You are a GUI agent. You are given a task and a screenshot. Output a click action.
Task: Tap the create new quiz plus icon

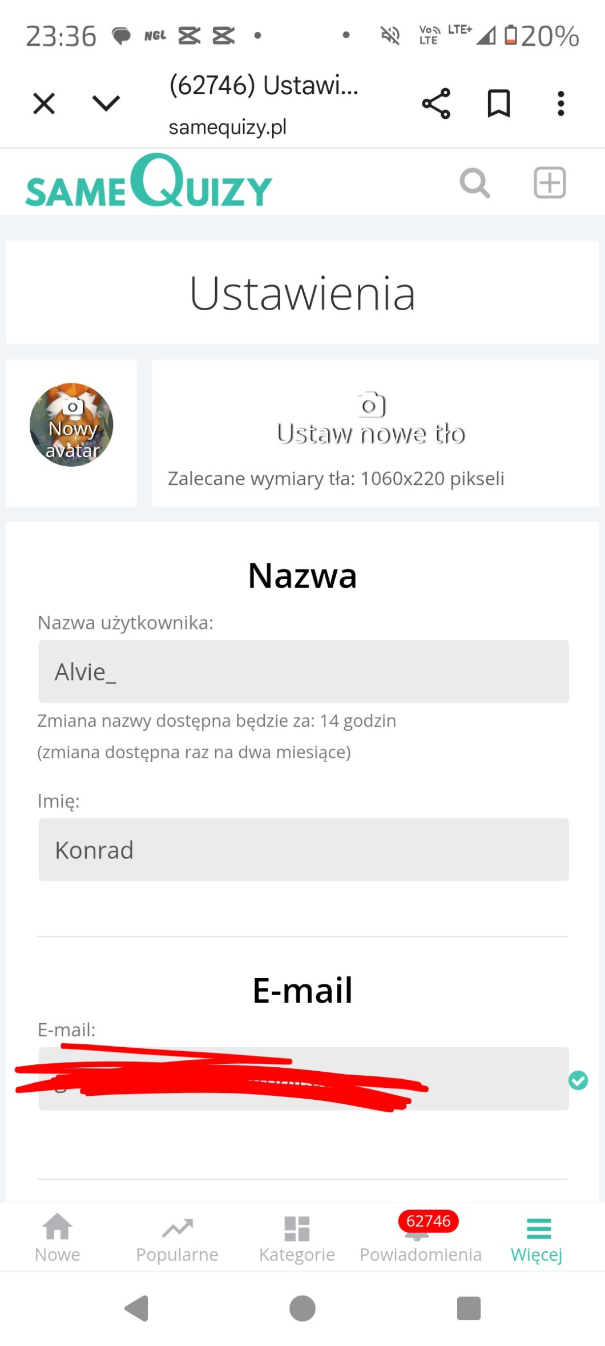(x=549, y=183)
